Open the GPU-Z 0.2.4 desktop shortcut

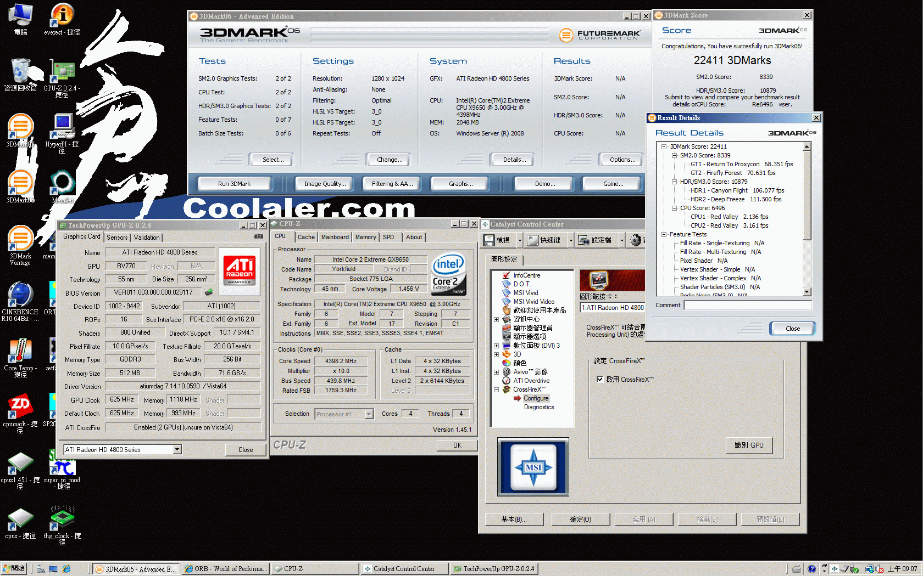pyautogui.click(x=62, y=78)
